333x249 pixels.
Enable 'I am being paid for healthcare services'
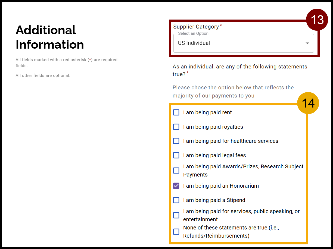pyautogui.click(x=176, y=141)
